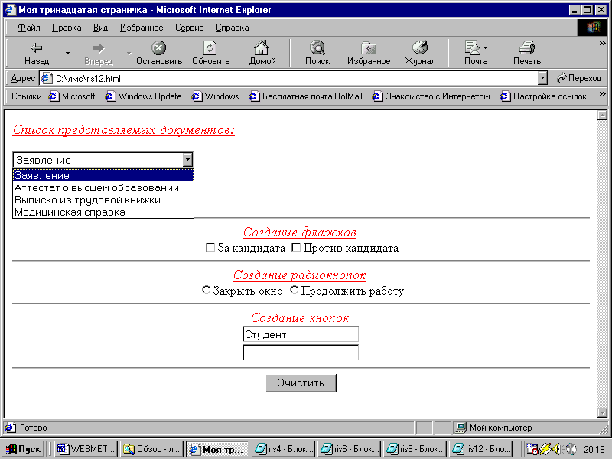Open the Вперед history dropdown arrow

129,53
